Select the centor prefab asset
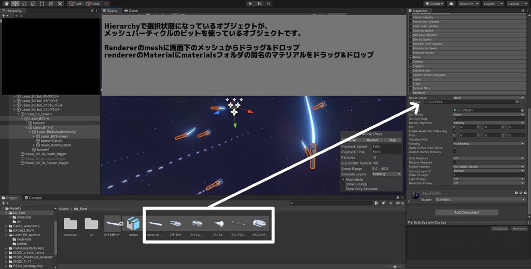The width and height of the screenshot is (531, 269). point(133,226)
